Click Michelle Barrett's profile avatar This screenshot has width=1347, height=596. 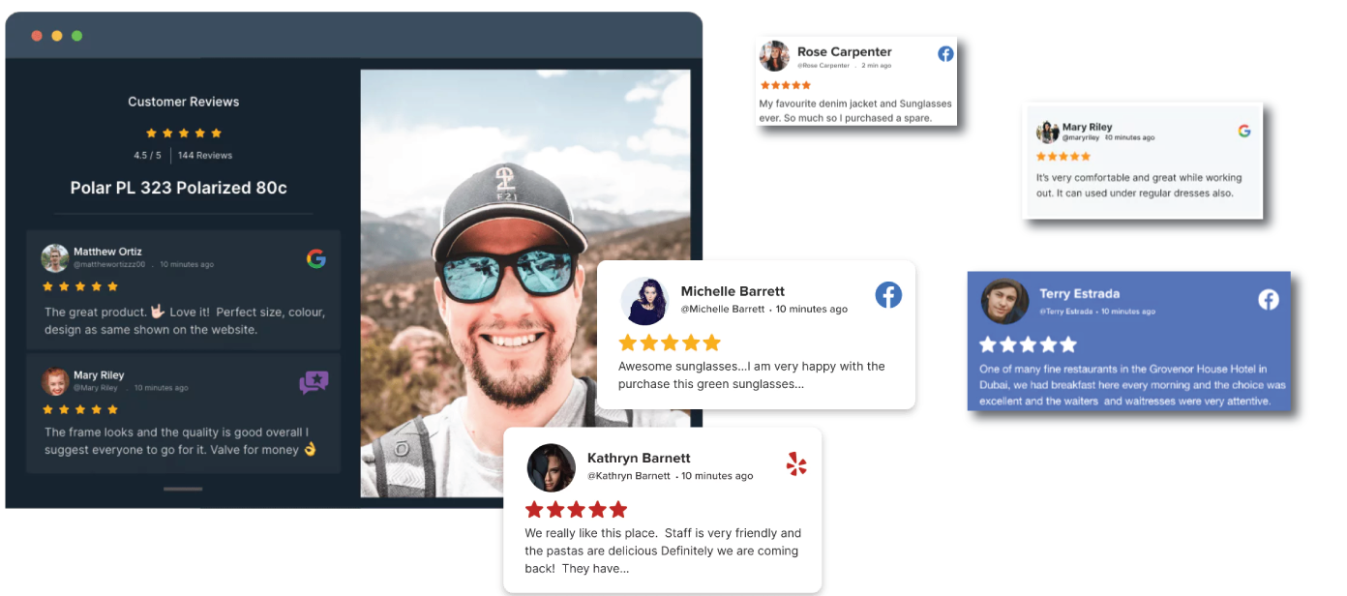(644, 300)
